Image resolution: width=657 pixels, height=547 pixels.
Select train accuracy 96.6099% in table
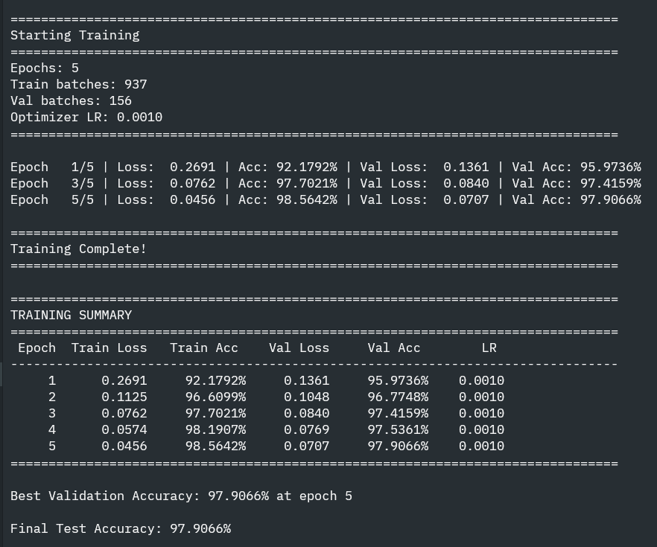(x=216, y=397)
